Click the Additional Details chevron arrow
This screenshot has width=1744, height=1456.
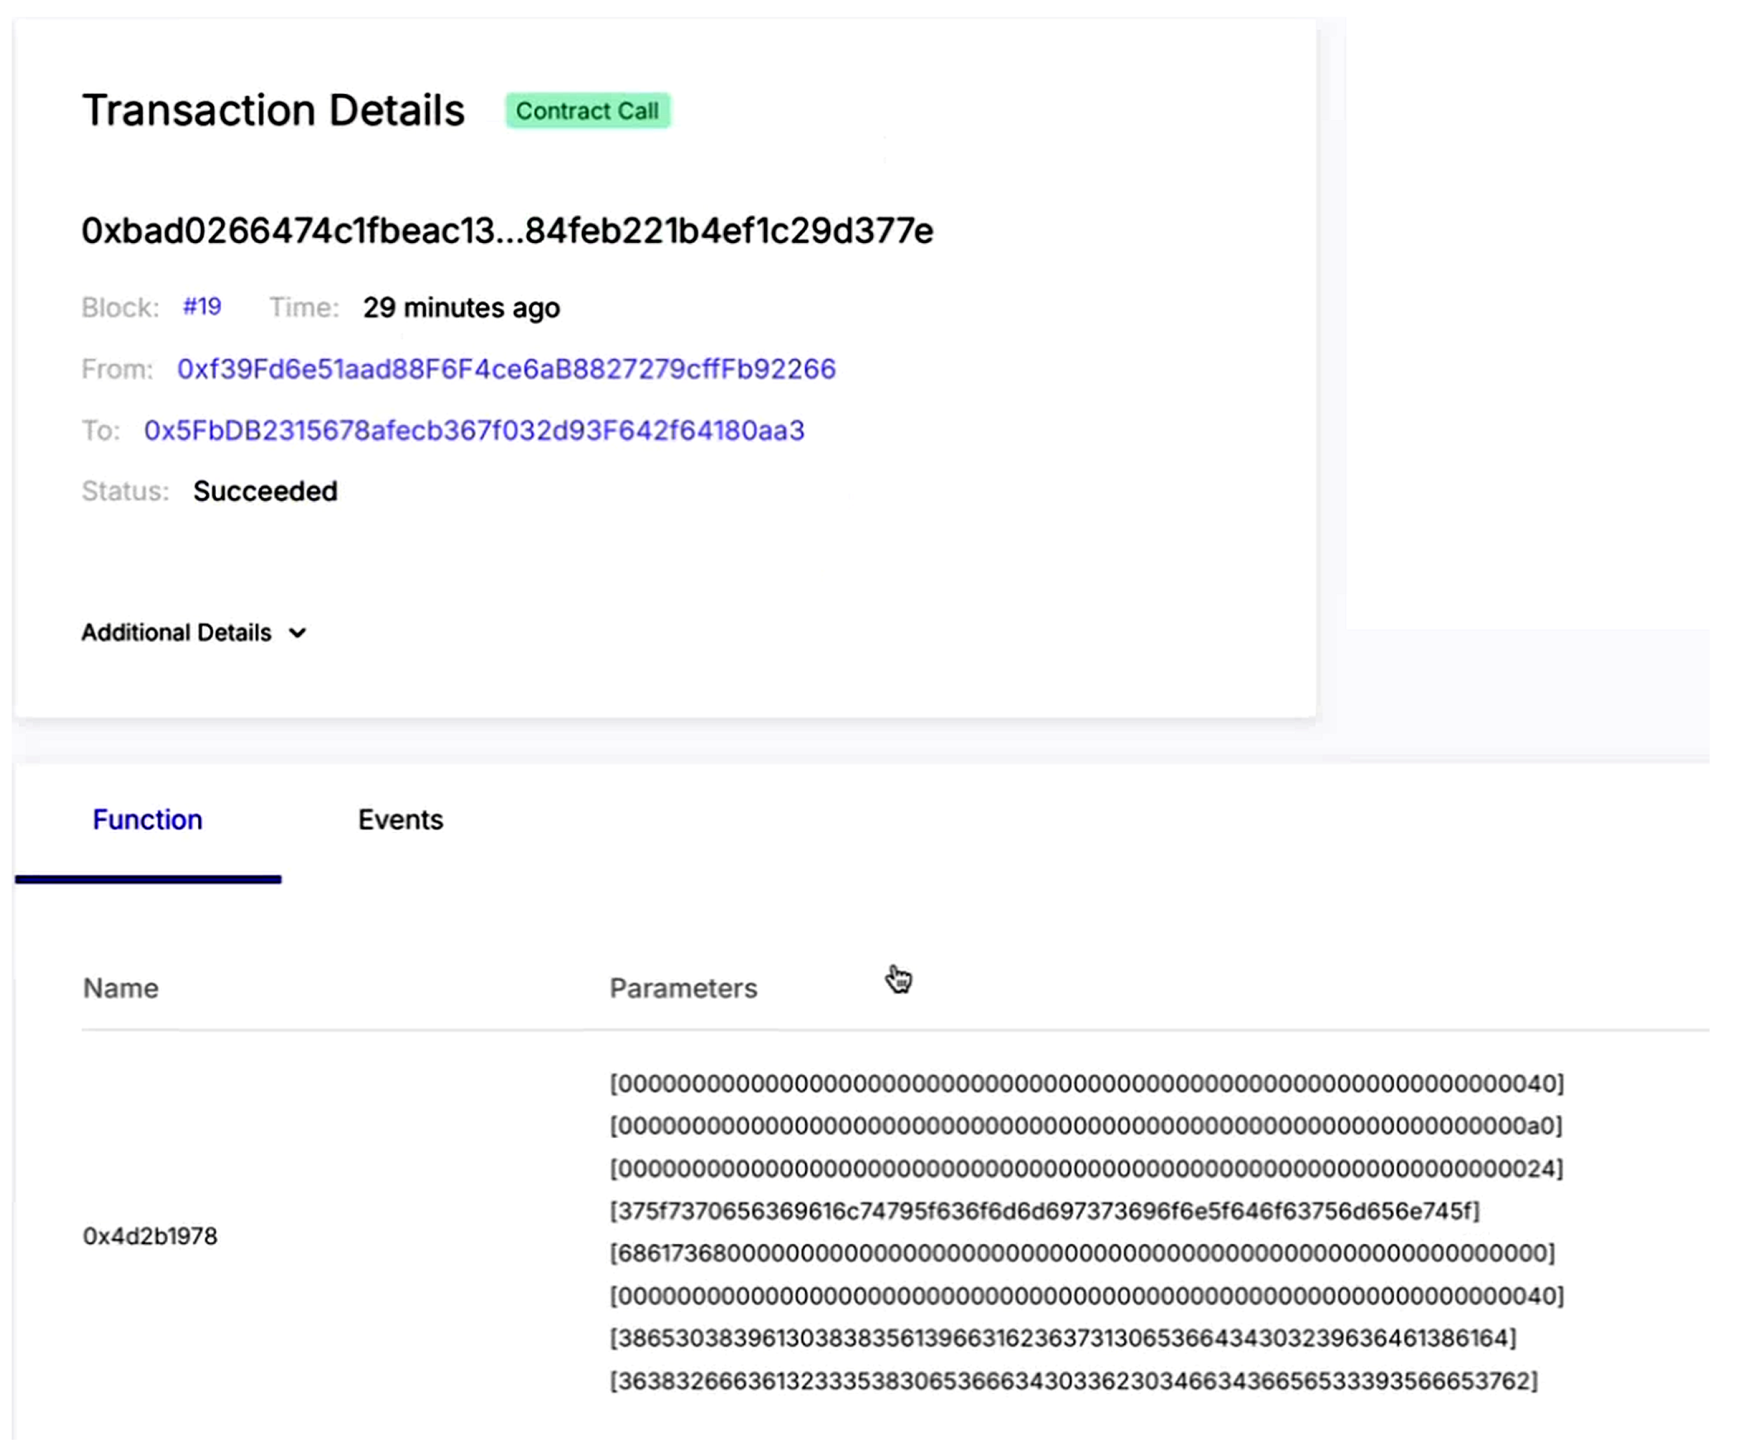297,633
